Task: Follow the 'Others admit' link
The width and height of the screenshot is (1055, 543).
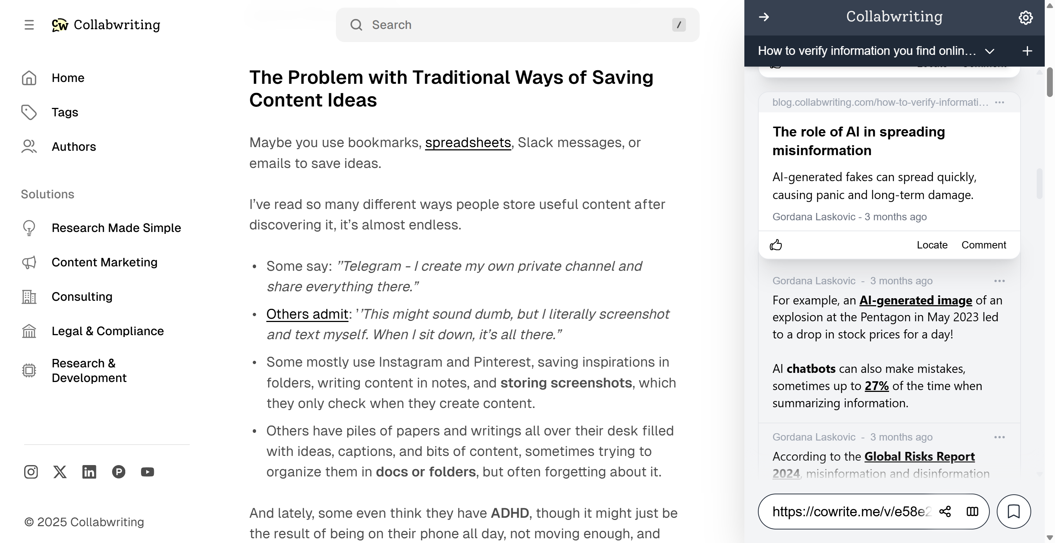Action: click(x=307, y=314)
